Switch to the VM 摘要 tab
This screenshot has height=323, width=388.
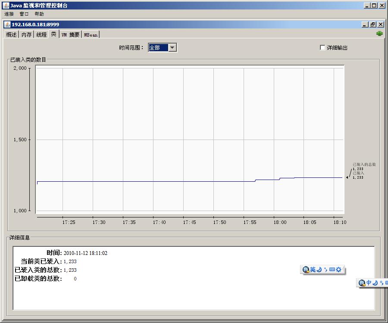click(x=71, y=34)
